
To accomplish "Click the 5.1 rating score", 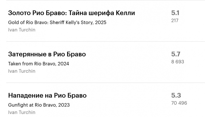I will 176,13.
